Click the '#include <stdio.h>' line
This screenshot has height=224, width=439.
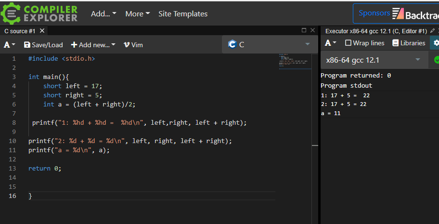click(62, 59)
